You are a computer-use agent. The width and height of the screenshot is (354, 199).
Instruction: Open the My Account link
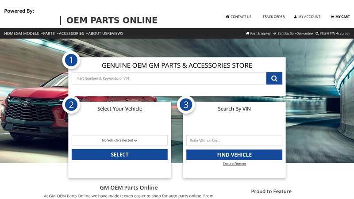pos(309,17)
